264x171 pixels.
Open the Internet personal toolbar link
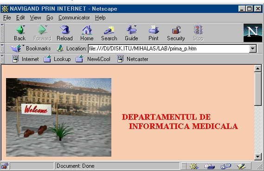coord(26,59)
